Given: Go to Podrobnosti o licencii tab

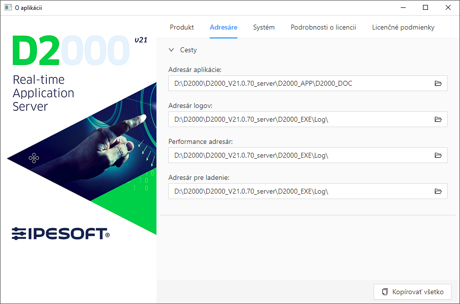Looking at the screenshot, I should click(x=323, y=28).
